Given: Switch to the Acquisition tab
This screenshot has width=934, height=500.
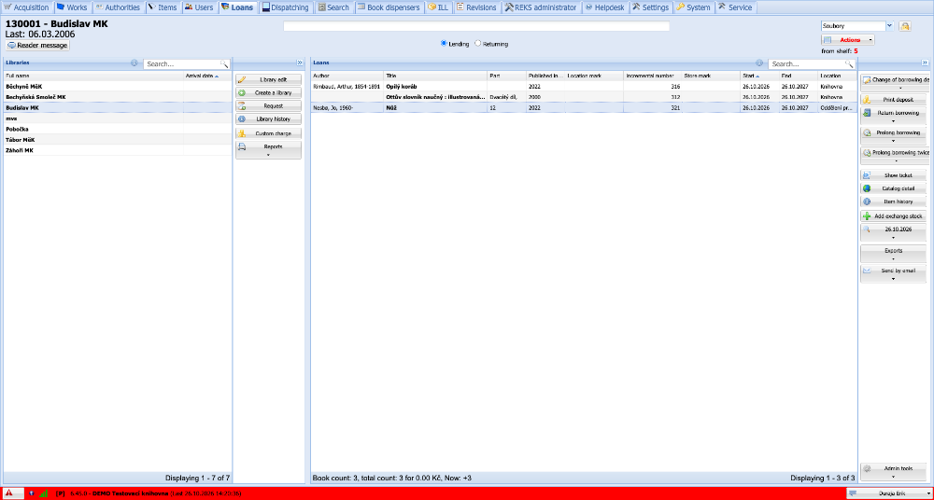Looking at the screenshot, I should tap(27, 7).
